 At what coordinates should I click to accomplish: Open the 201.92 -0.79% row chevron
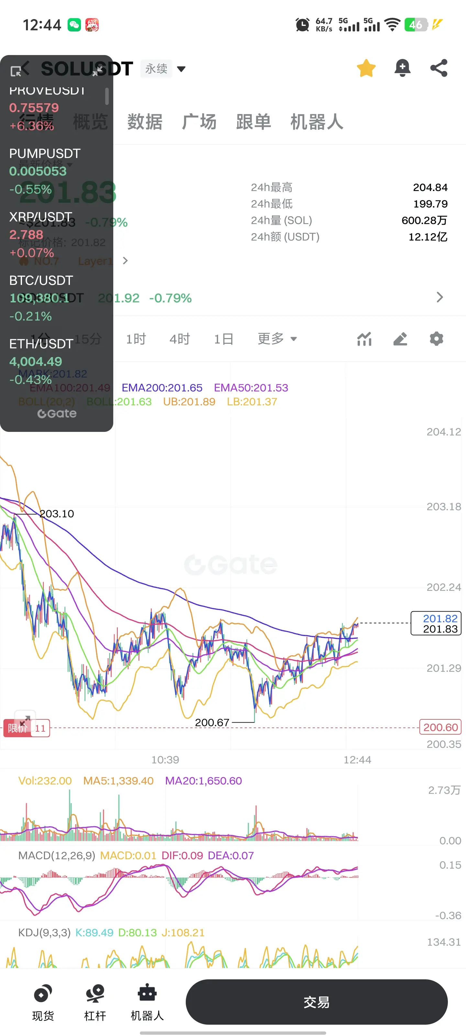[440, 297]
